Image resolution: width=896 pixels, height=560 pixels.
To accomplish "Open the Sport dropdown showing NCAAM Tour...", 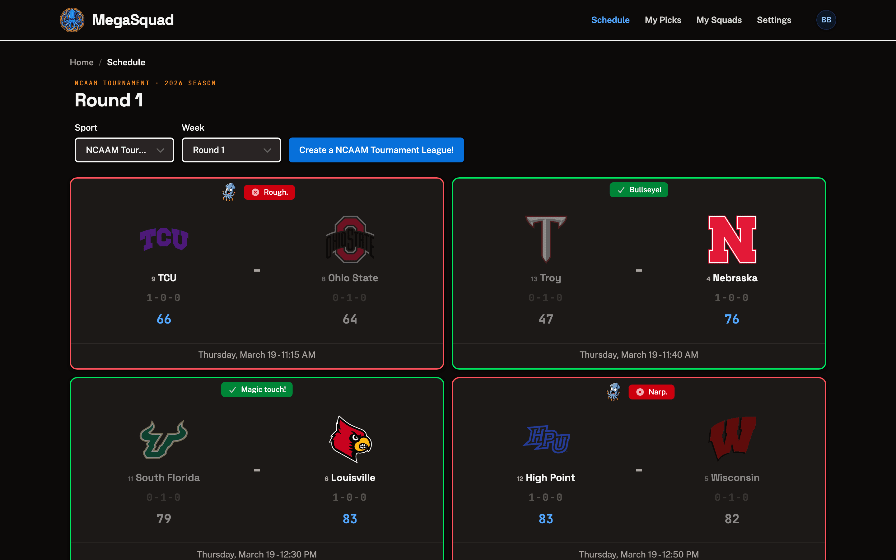I will pos(124,150).
